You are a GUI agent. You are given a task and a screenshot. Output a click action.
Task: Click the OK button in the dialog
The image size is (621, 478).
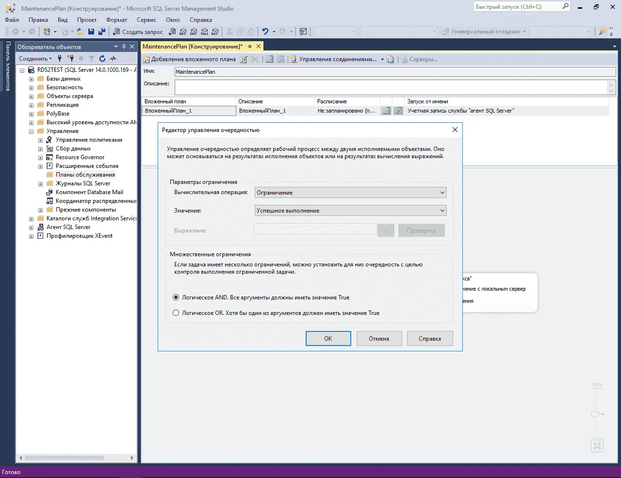point(328,339)
